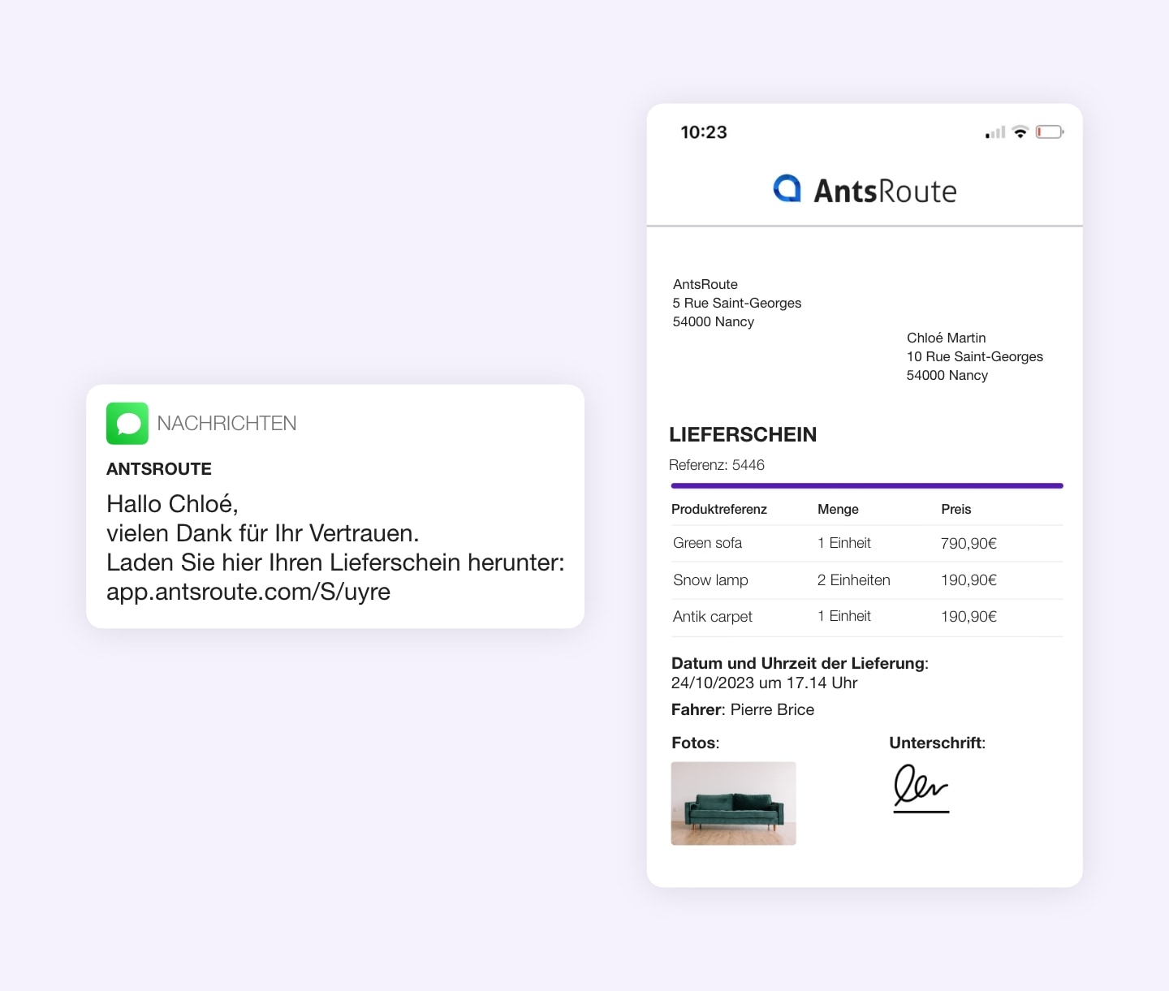The width and height of the screenshot is (1169, 991).
Task: Click the Produktreferenz column header
Action: (x=719, y=510)
